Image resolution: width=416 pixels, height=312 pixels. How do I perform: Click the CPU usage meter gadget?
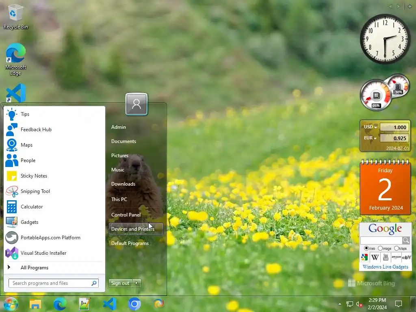pos(376,95)
